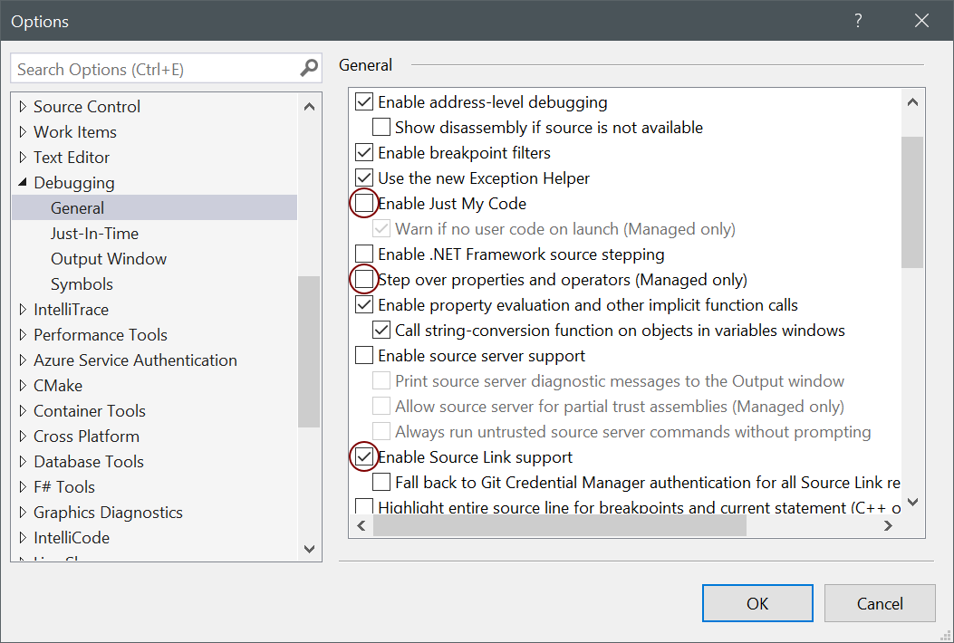Screen dimensions: 954x643
Task: Expand the Cross Platform node
Action: coord(23,437)
